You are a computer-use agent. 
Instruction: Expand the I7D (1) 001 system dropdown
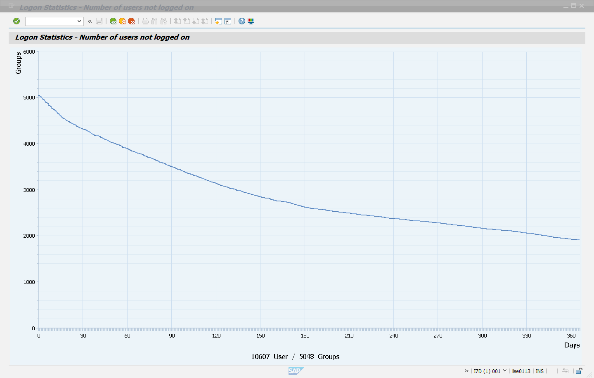click(504, 371)
